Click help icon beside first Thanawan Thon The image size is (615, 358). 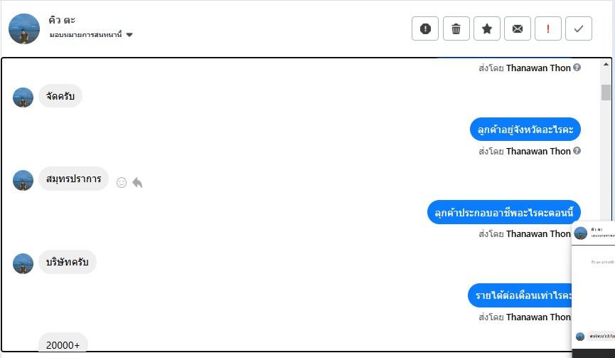577,68
